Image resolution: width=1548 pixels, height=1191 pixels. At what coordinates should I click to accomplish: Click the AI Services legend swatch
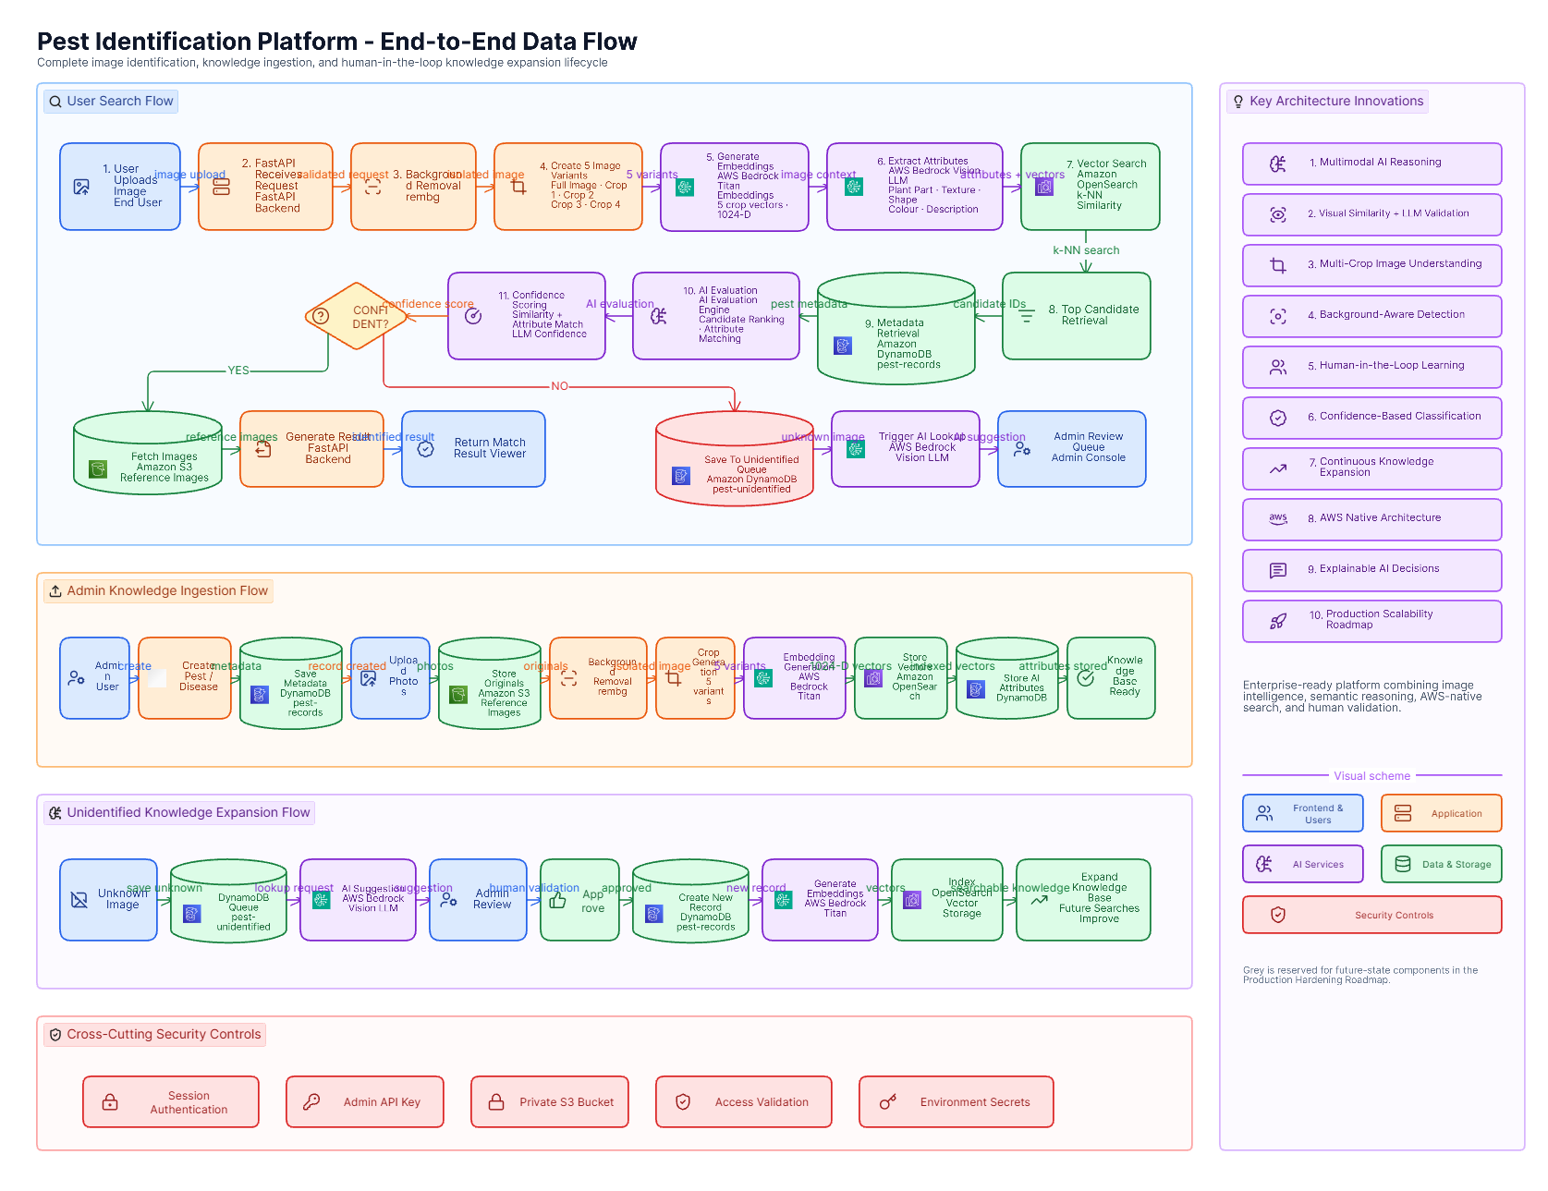[1303, 864]
